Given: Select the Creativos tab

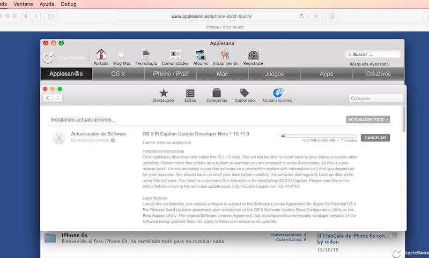Looking at the screenshot, I should point(379,74).
